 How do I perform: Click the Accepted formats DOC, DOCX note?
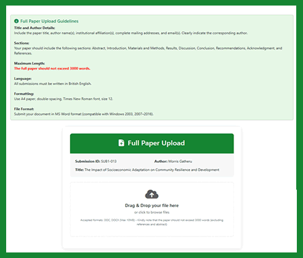pyautogui.click(x=151, y=222)
